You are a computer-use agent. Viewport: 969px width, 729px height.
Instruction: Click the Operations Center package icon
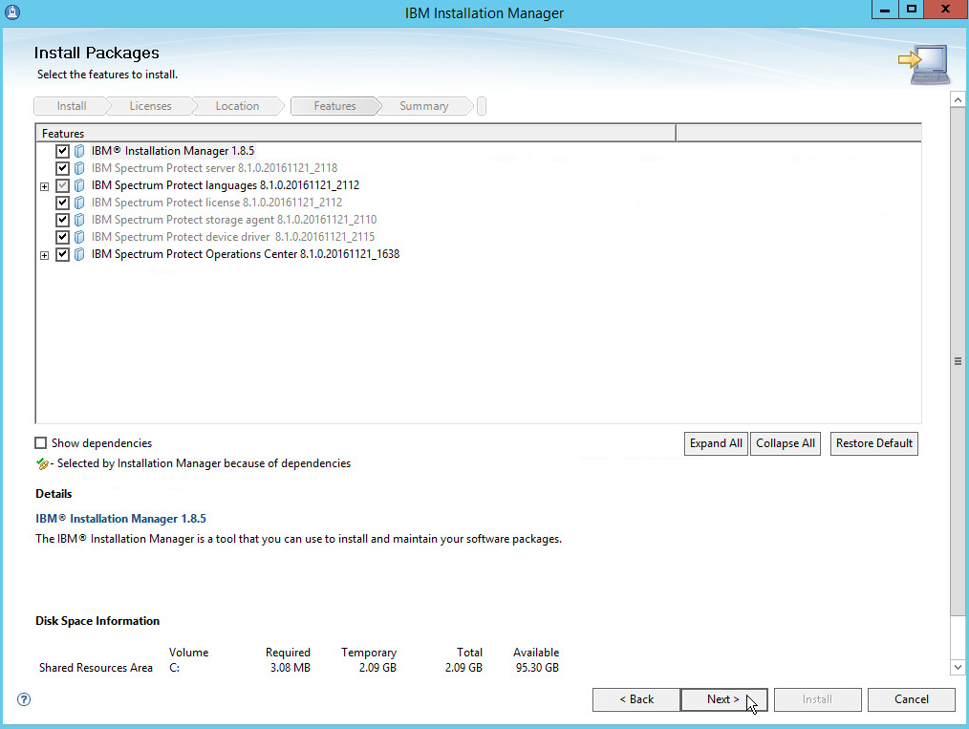tap(79, 254)
